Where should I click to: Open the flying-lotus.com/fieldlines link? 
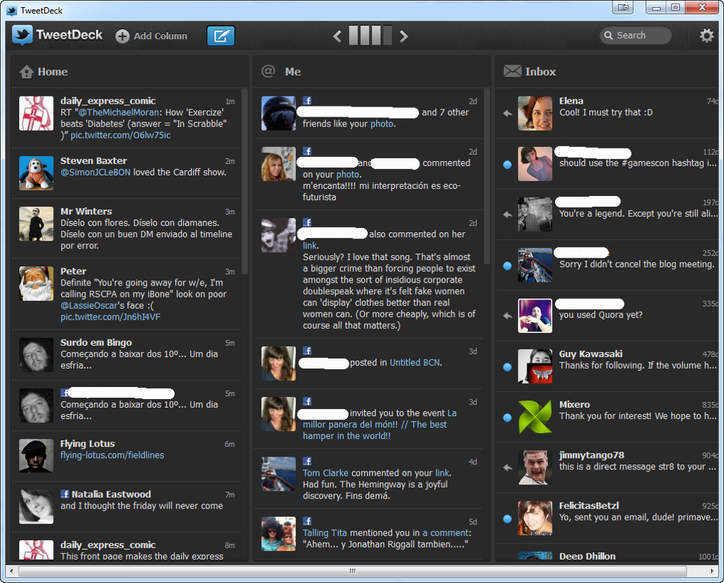[112, 455]
